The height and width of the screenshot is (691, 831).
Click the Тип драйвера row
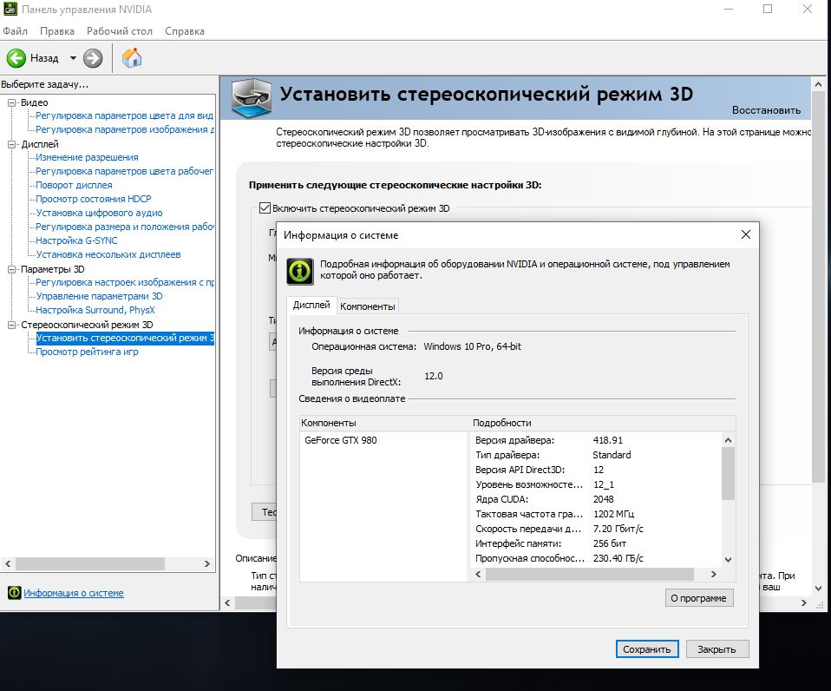click(595, 455)
